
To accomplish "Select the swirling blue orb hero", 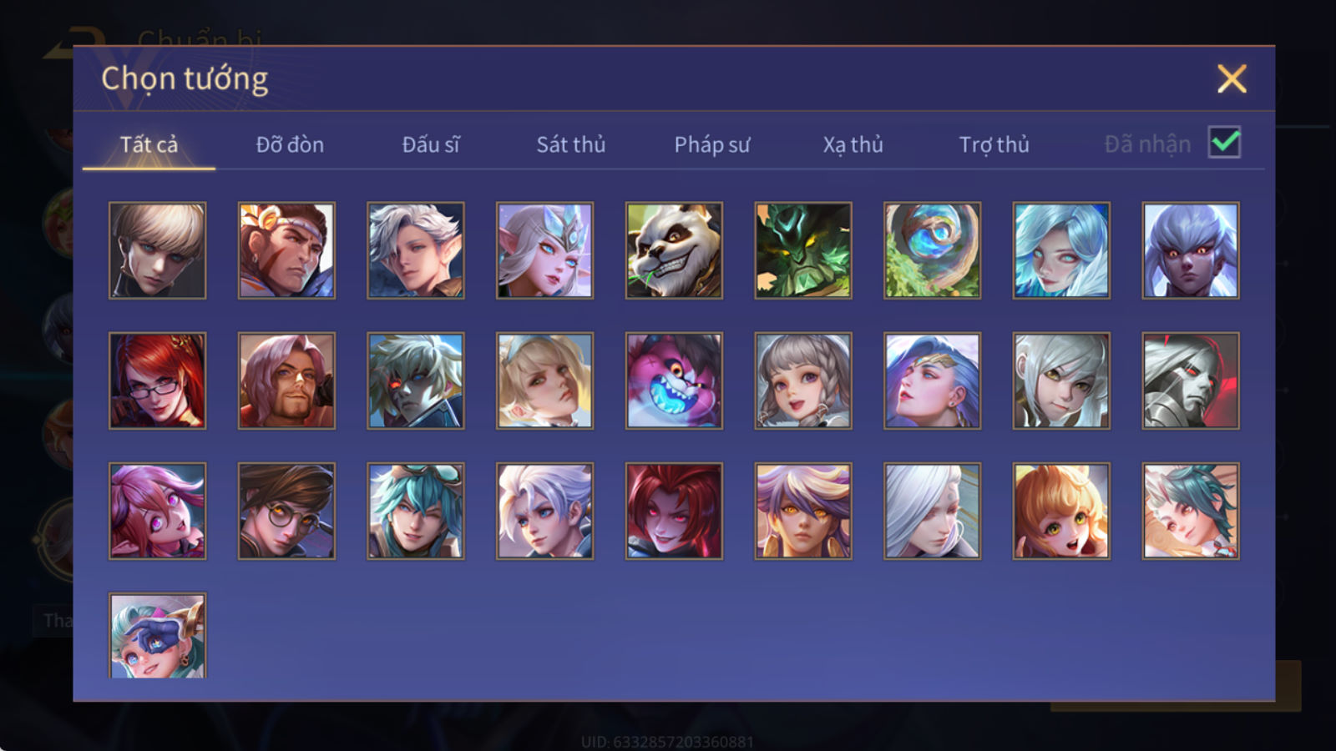I will (932, 250).
